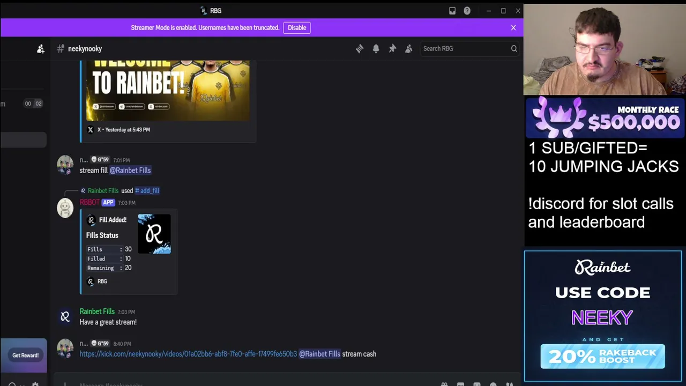
Task: Click the RBG footer icon in the embed
Action: pos(91,281)
